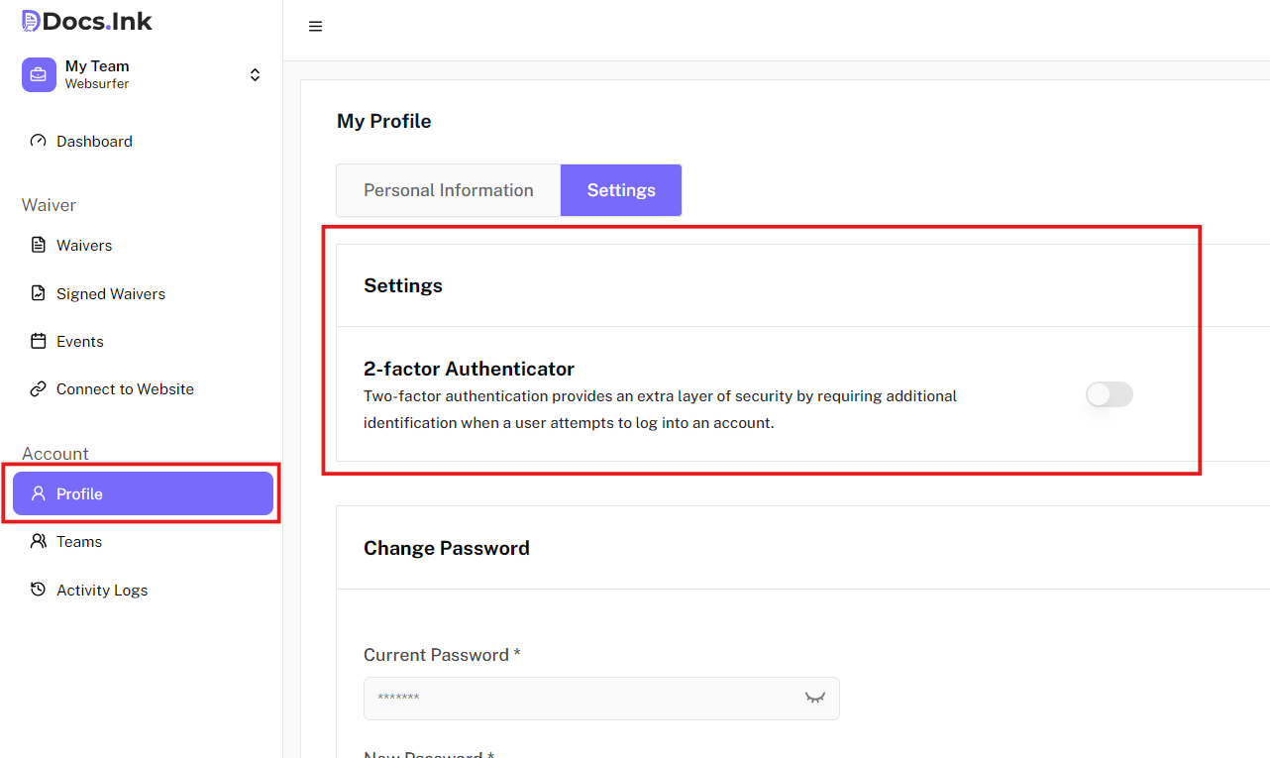Click the Waivers document icon
1270x758 pixels.
pos(39,245)
